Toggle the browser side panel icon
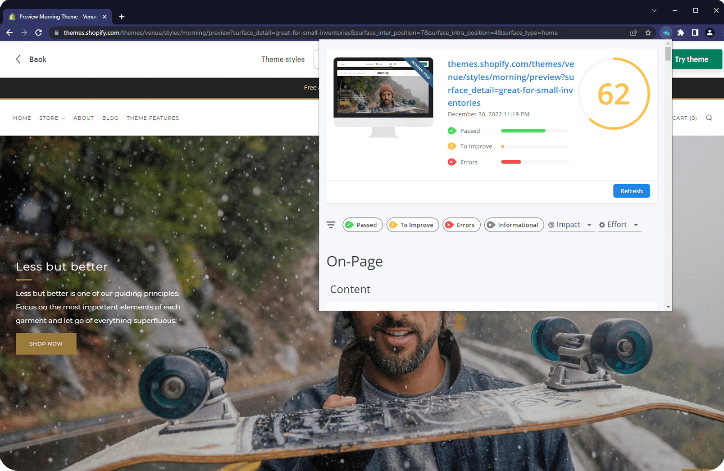This screenshot has height=471, width=724. pyautogui.click(x=695, y=32)
